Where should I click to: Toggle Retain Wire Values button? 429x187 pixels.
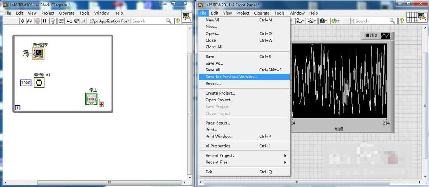[61, 21]
